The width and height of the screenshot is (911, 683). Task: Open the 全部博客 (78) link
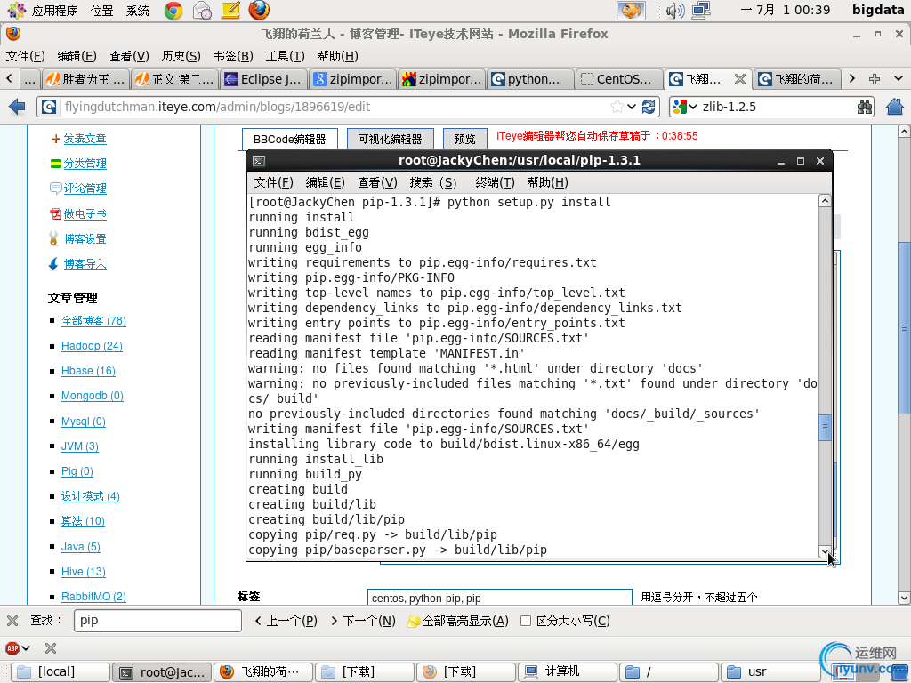coord(93,320)
